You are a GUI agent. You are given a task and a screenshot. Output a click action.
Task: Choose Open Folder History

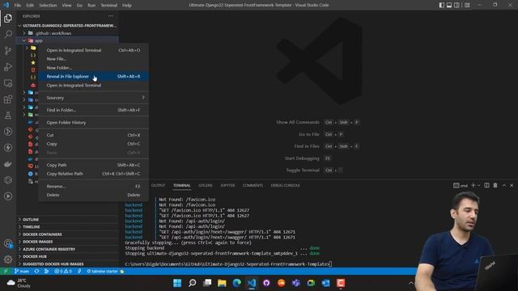pyautogui.click(x=94, y=122)
